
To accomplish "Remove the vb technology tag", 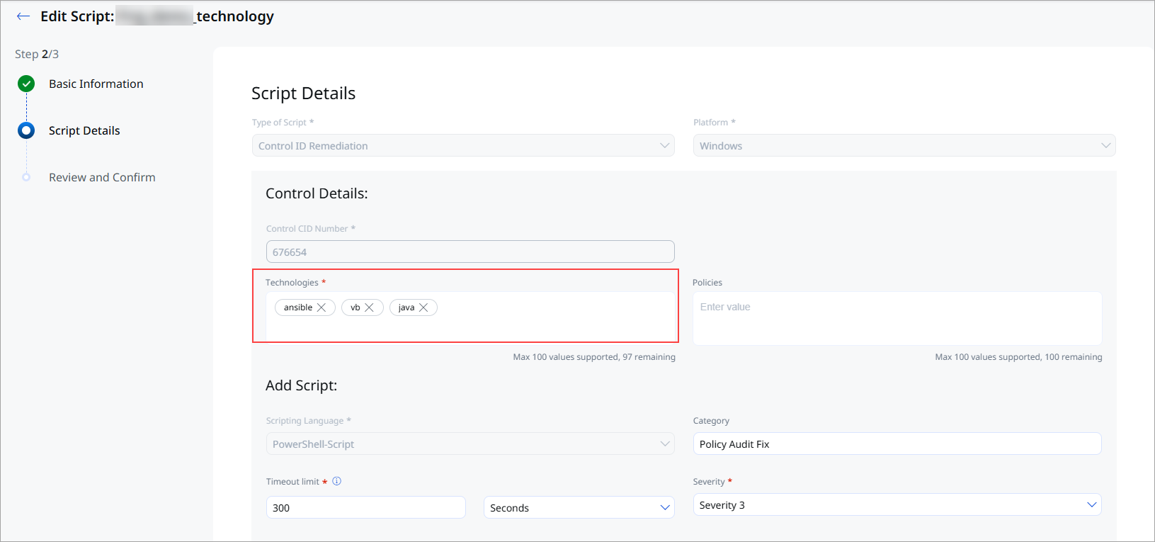I will tap(369, 307).
